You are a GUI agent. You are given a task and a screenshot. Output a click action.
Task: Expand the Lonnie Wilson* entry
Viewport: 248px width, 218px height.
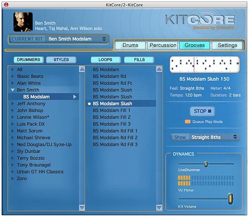point(12,117)
